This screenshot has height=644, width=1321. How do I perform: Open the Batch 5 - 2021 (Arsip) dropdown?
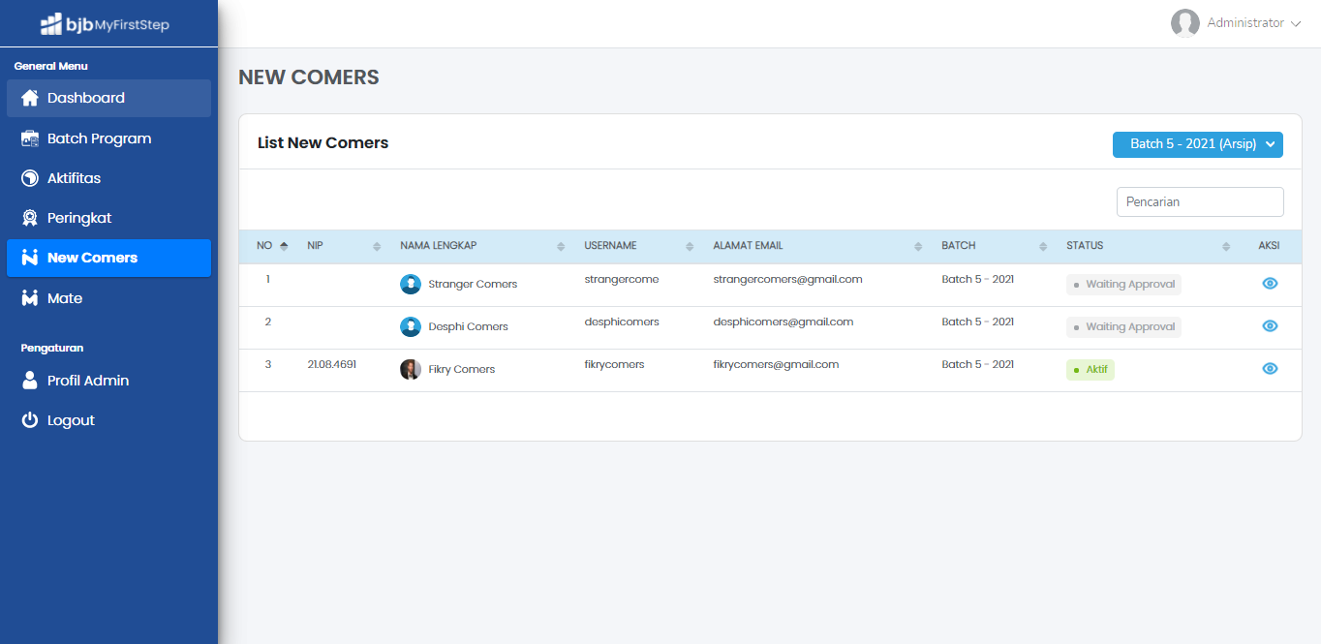pos(1197,144)
